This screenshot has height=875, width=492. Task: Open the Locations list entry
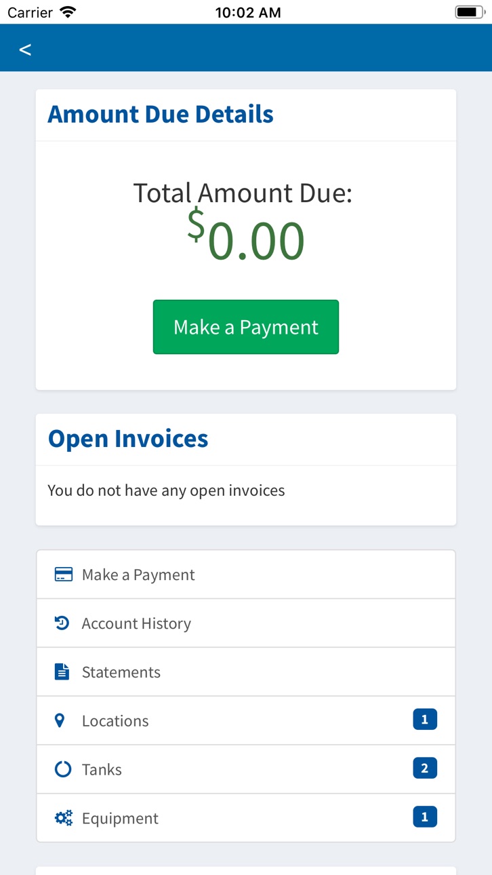(246, 721)
